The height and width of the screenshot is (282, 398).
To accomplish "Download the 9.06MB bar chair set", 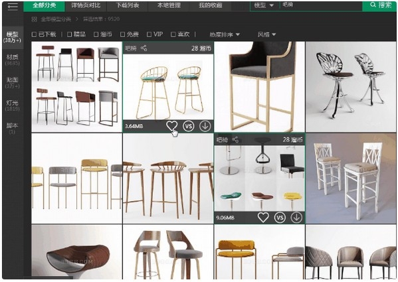I will point(296,218).
